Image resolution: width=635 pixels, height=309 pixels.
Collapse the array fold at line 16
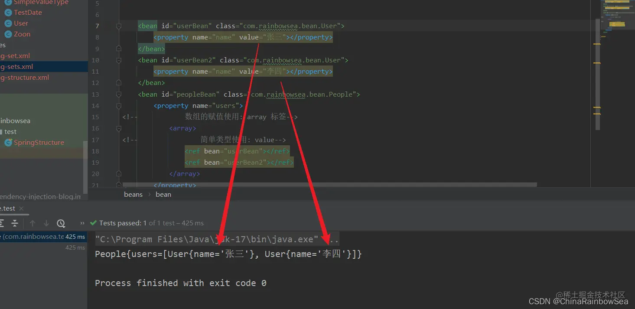[119, 128]
